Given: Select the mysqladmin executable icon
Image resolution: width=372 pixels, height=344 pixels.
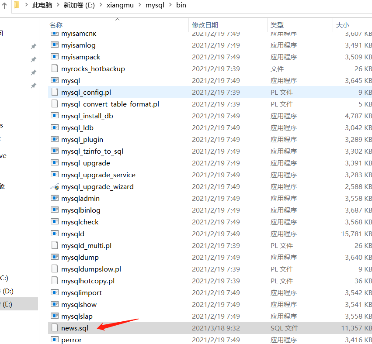Looking at the screenshot, I should point(54,198).
